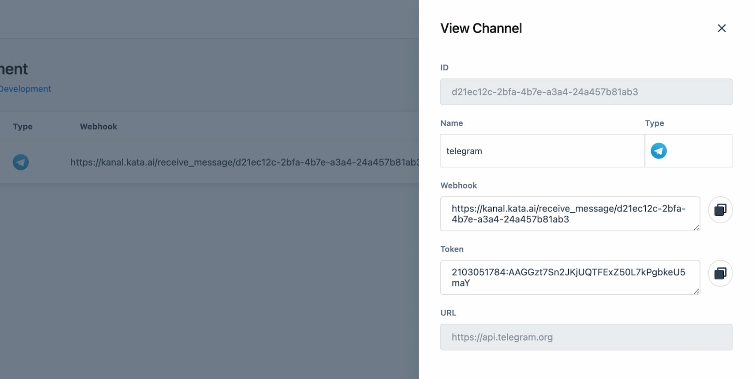Click the Telegram icon in Type field
Screen dimensions: 754x379
tap(659, 151)
